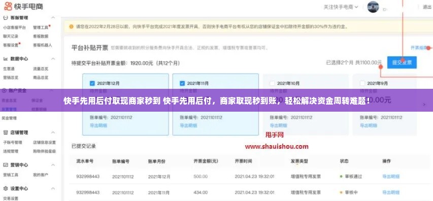Open 交易设置 in sidebar
This screenshot has width=433, height=201.
[11, 198]
